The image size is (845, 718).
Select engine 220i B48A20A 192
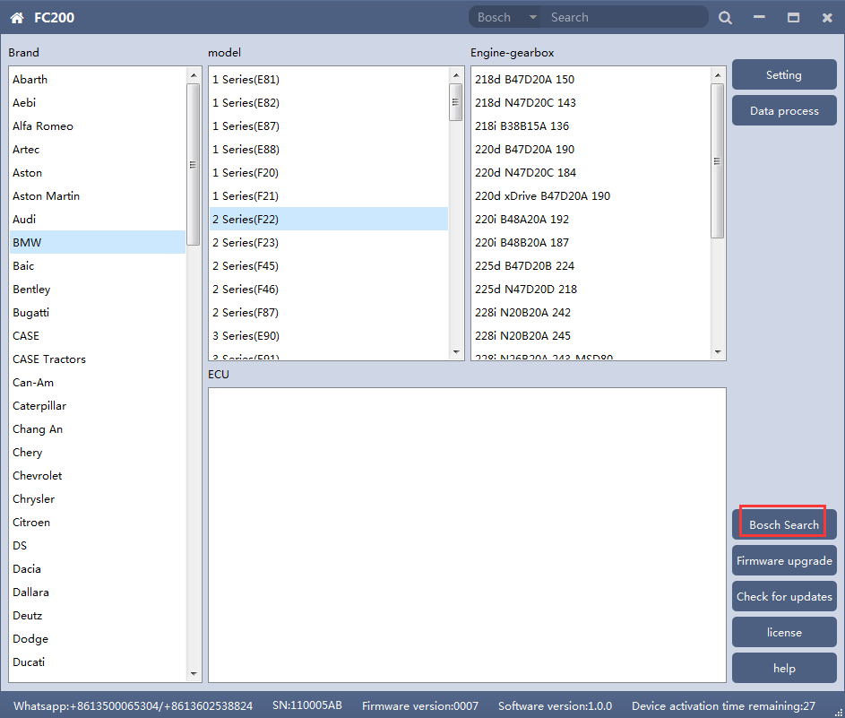click(x=591, y=219)
